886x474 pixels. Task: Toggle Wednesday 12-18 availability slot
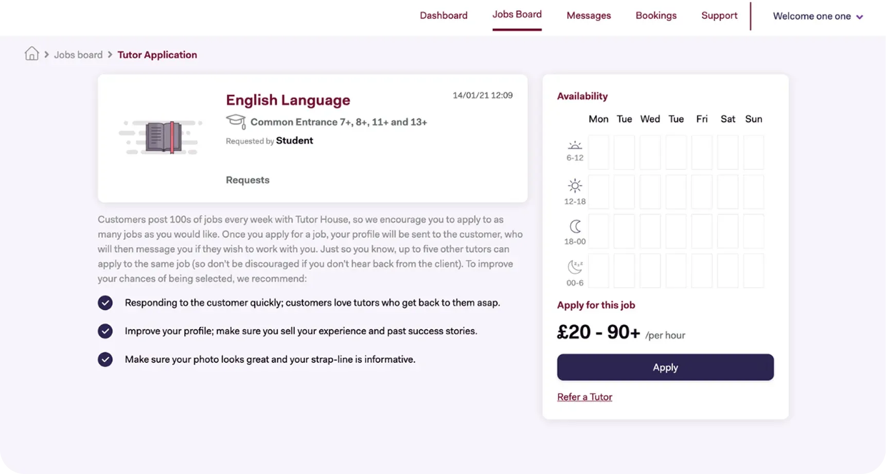point(650,192)
